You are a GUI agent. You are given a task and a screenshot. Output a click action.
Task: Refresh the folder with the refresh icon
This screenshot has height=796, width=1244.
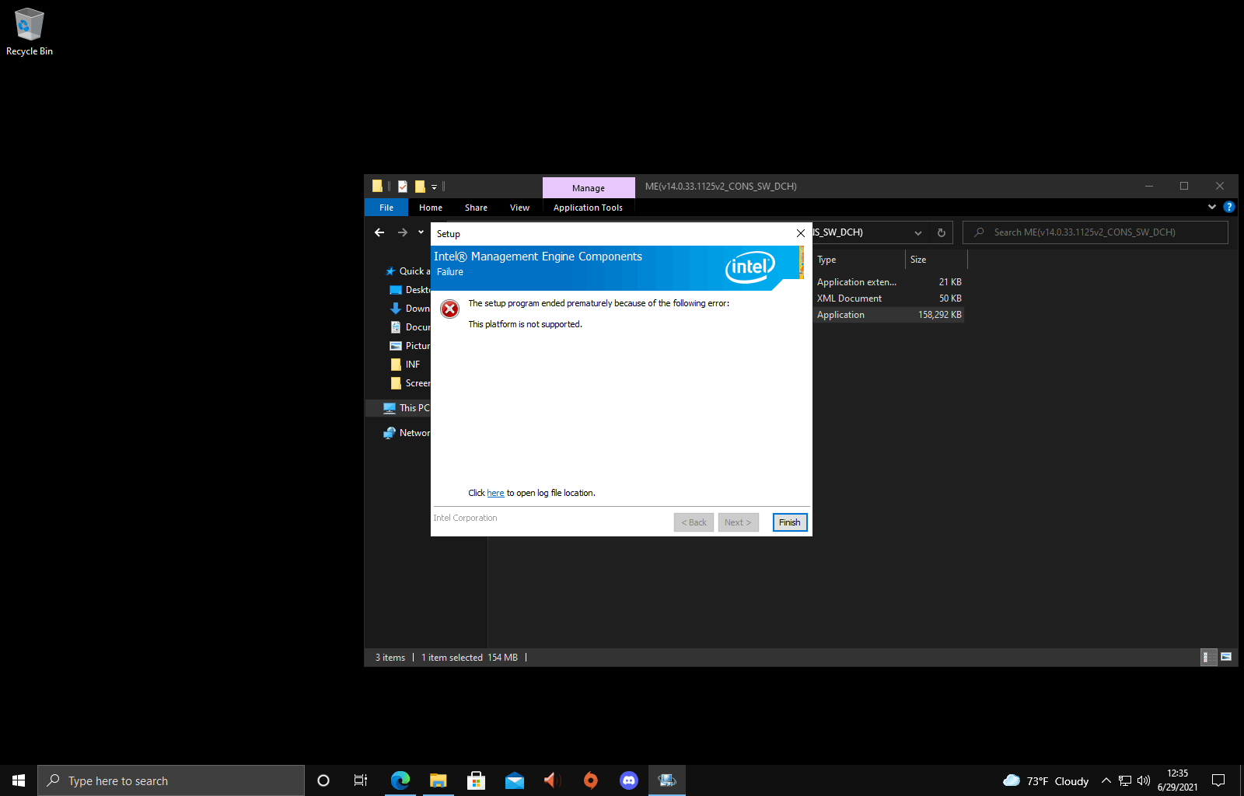click(x=942, y=232)
